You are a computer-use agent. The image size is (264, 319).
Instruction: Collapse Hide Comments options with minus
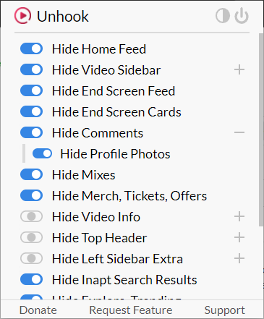(239, 132)
